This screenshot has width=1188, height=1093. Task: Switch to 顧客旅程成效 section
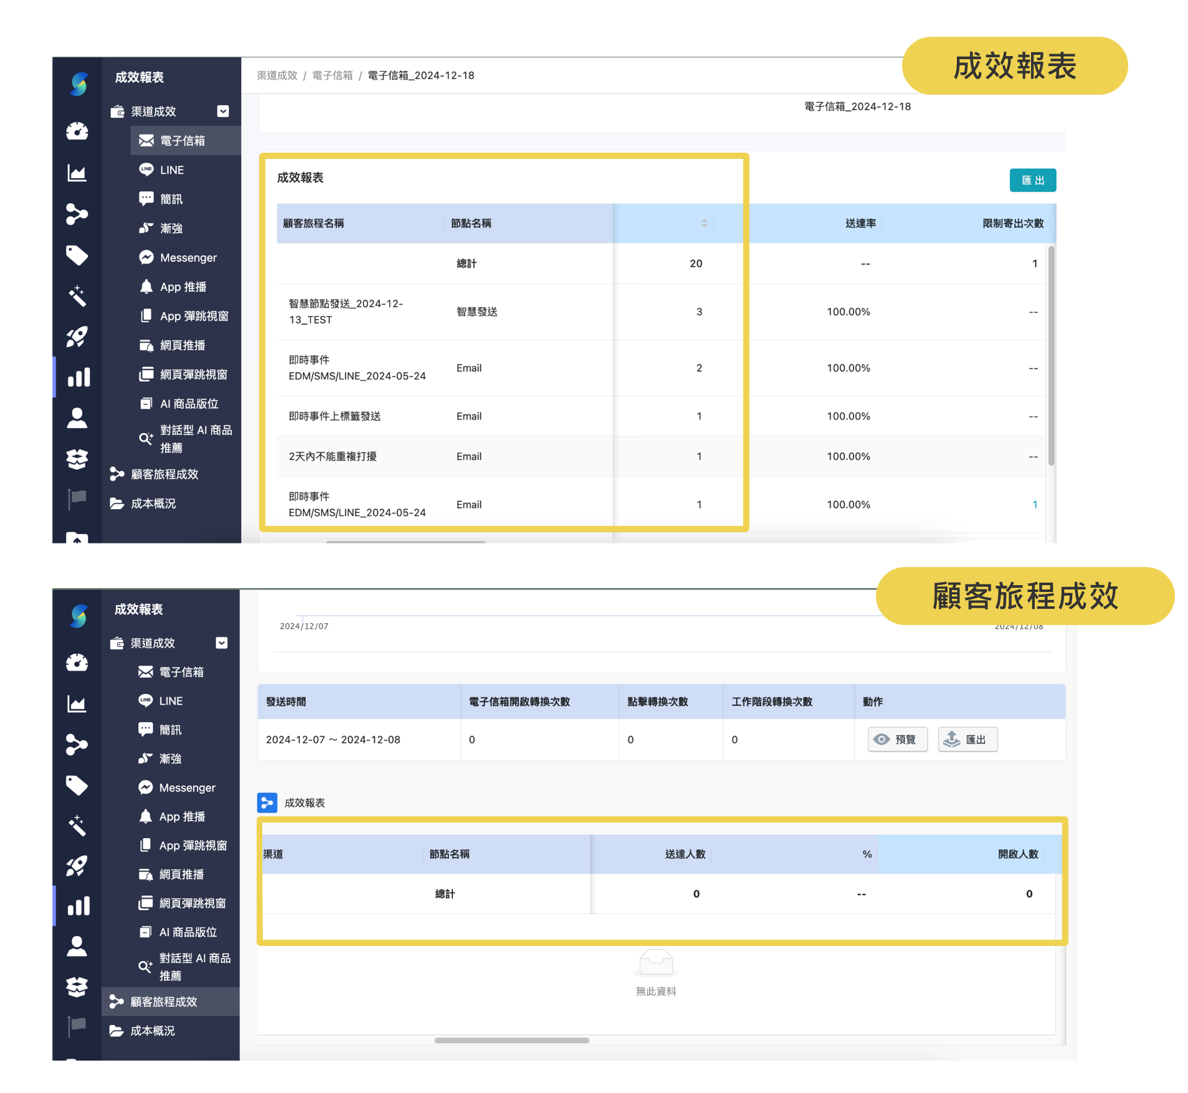[164, 474]
